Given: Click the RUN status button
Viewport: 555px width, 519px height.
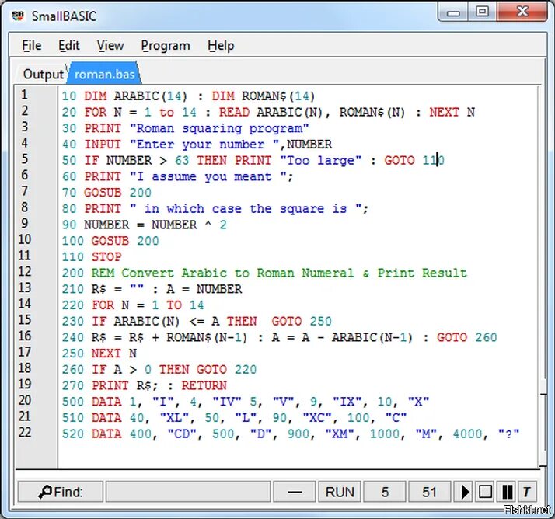Looking at the screenshot, I should point(340,491).
